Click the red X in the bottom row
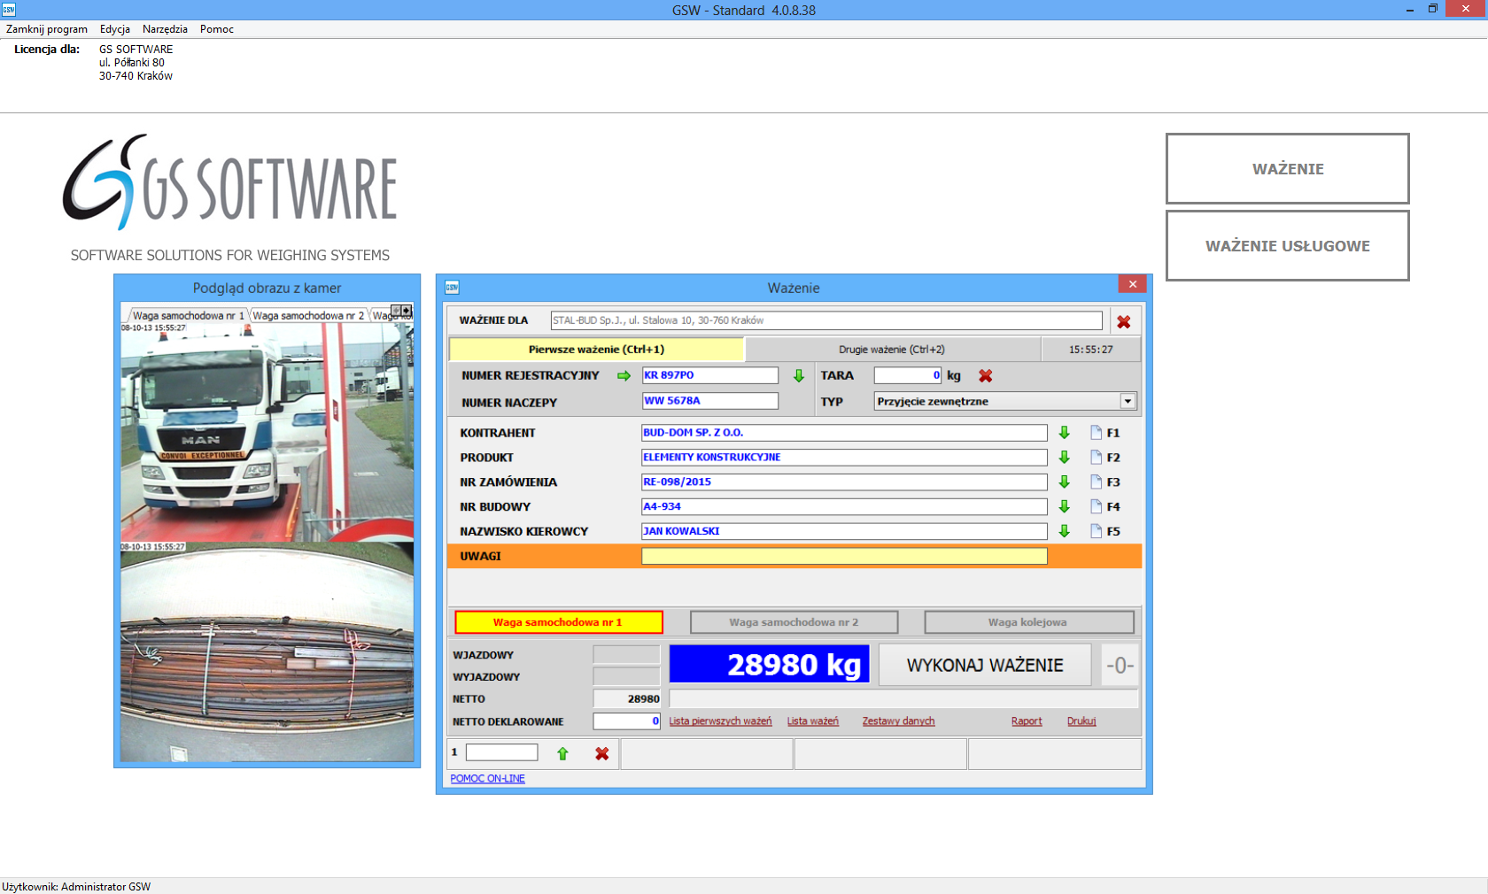The width and height of the screenshot is (1488, 894). [601, 754]
